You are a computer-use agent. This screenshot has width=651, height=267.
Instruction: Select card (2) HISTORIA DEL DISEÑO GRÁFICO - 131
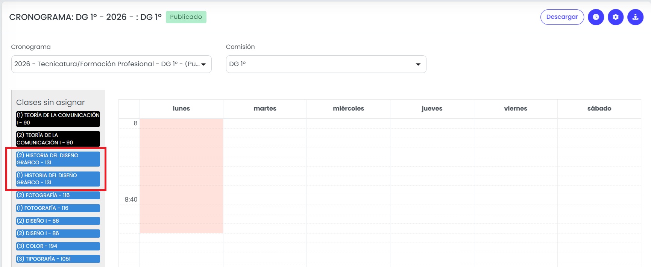point(58,159)
